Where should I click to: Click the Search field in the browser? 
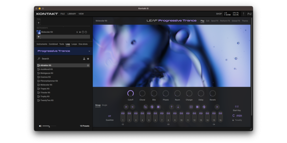pos(60,59)
